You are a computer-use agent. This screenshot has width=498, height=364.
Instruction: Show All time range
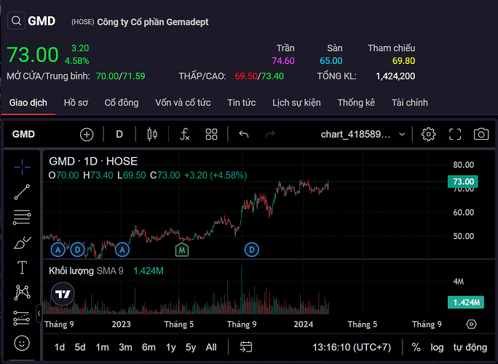(x=211, y=347)
